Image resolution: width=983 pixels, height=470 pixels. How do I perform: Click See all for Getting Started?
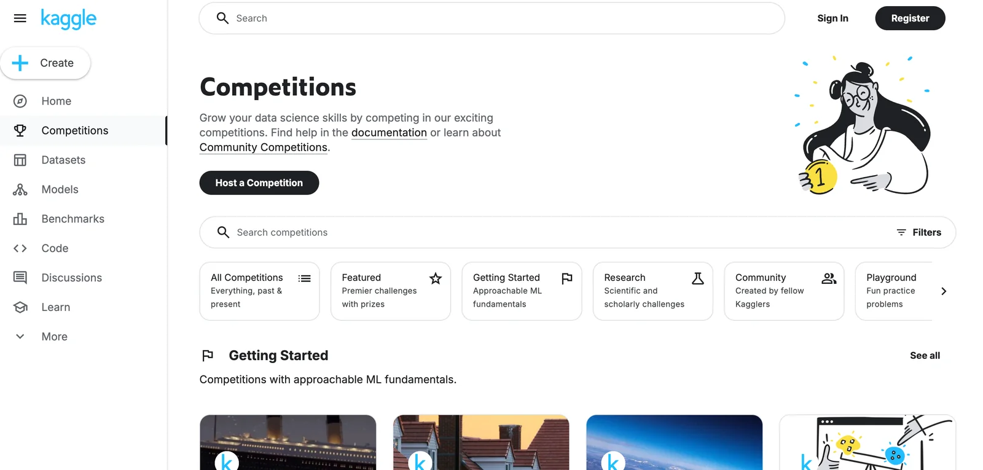pos(925,356)
